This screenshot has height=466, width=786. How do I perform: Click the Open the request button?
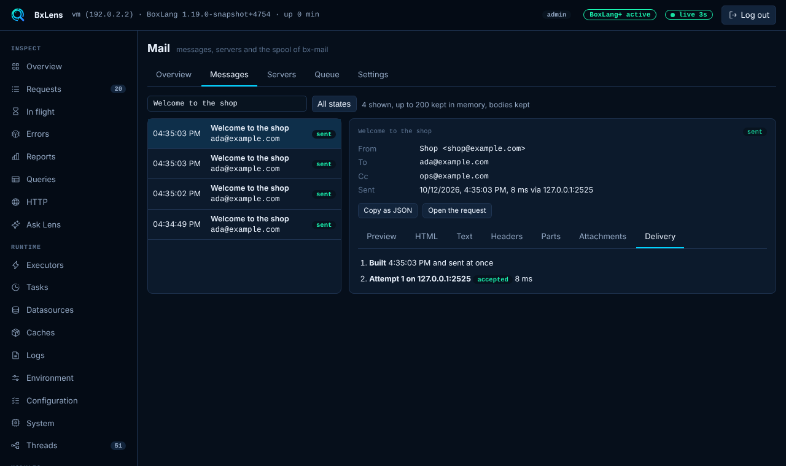[x=457, y=210]
